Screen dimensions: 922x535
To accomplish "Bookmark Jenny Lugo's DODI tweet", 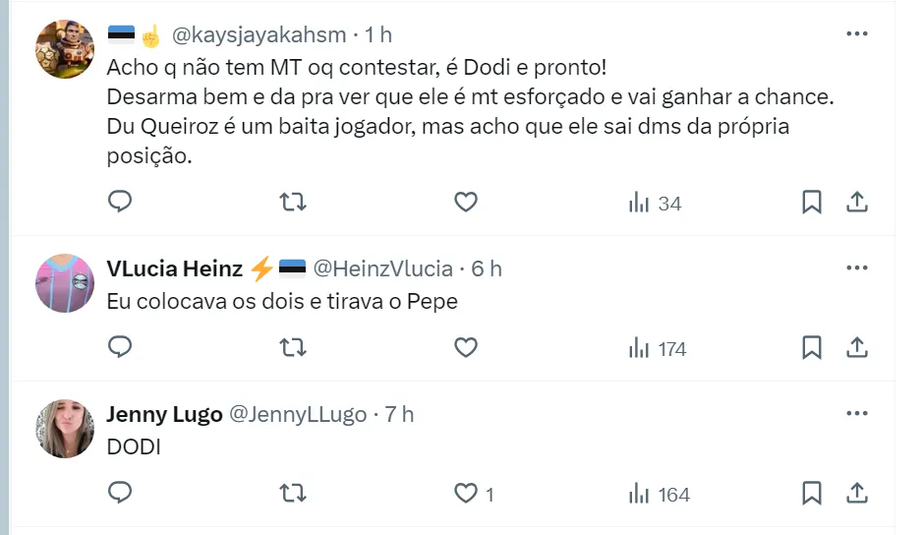I will tap(812, 493).
